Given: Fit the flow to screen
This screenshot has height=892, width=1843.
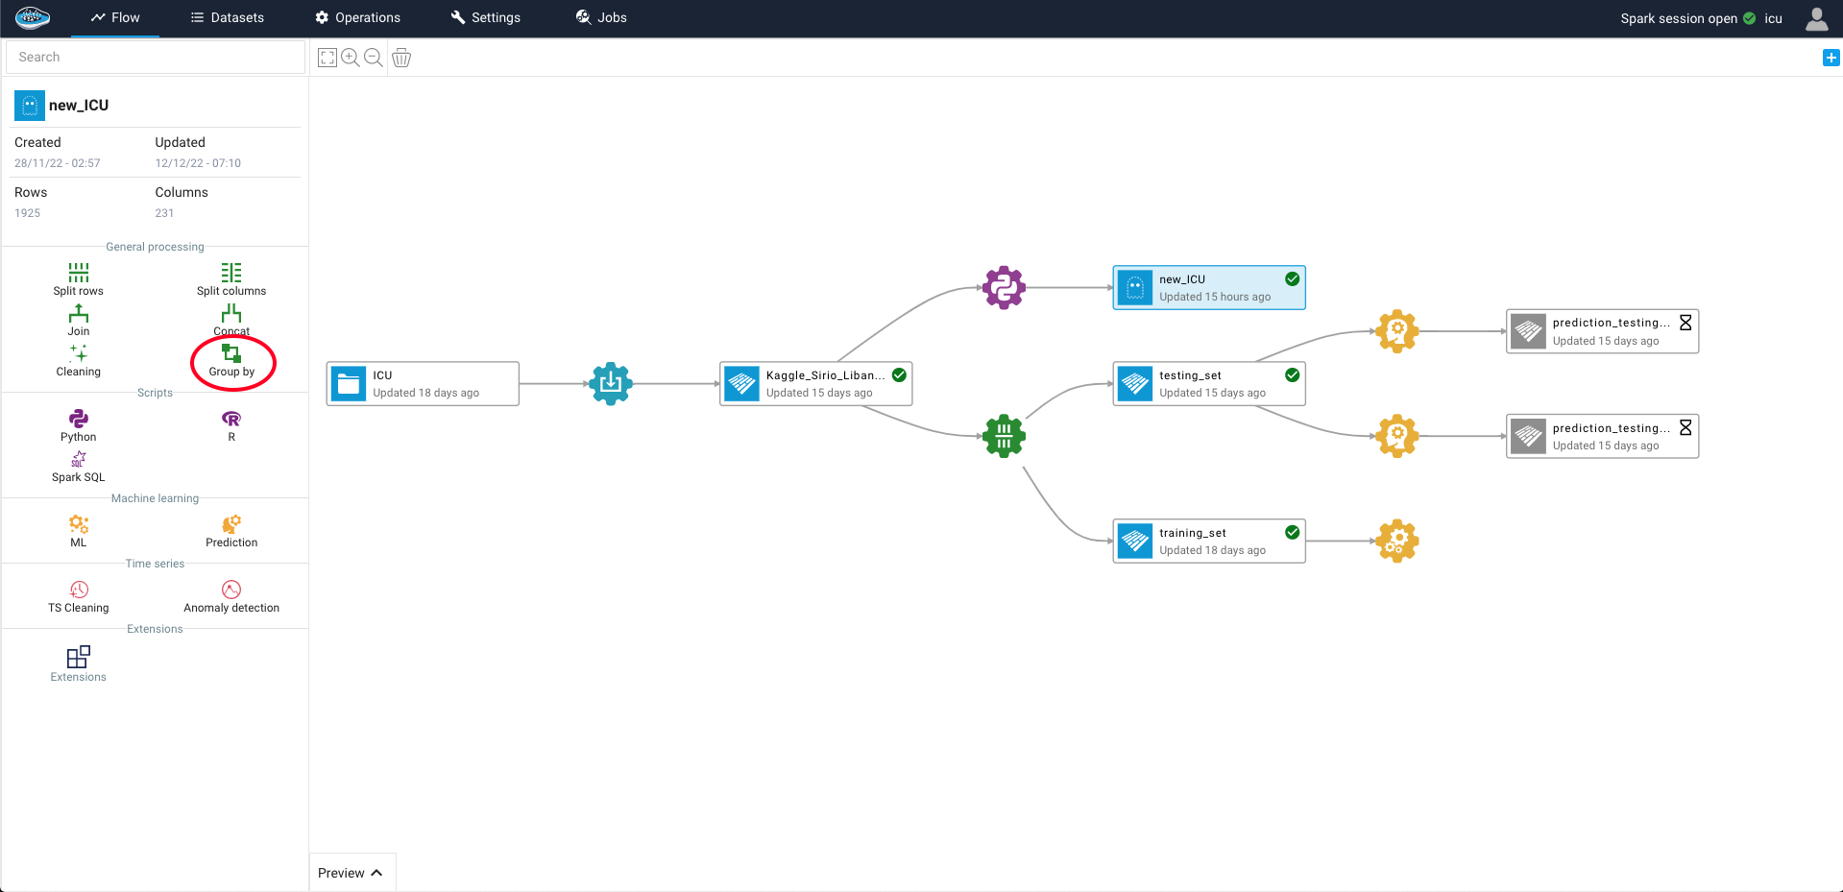Looking at the screenshot, I should pyautogui.click(x=327, y=58).
